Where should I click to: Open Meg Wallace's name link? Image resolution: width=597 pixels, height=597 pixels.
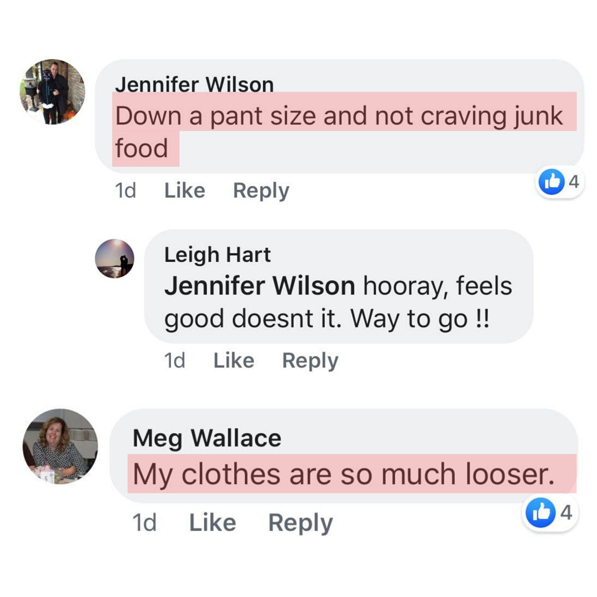coord(207,438)
